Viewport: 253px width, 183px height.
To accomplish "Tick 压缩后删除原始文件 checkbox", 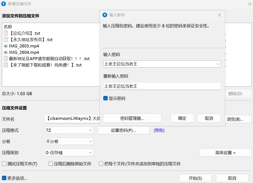I will [51, 164].
